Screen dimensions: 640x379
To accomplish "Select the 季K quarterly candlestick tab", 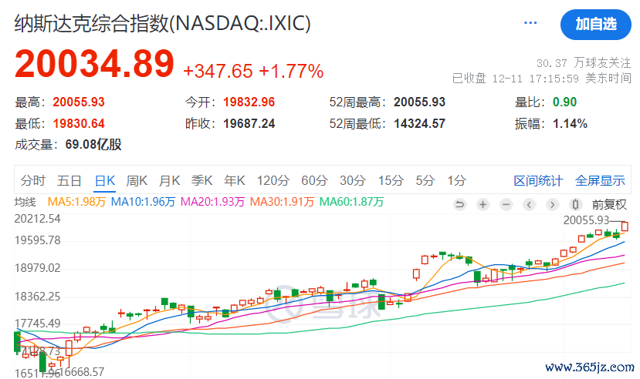I will click(x=202, y=180).
